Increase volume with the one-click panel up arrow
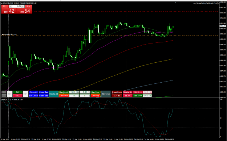The image size is (227, 141). coord(23,7)
